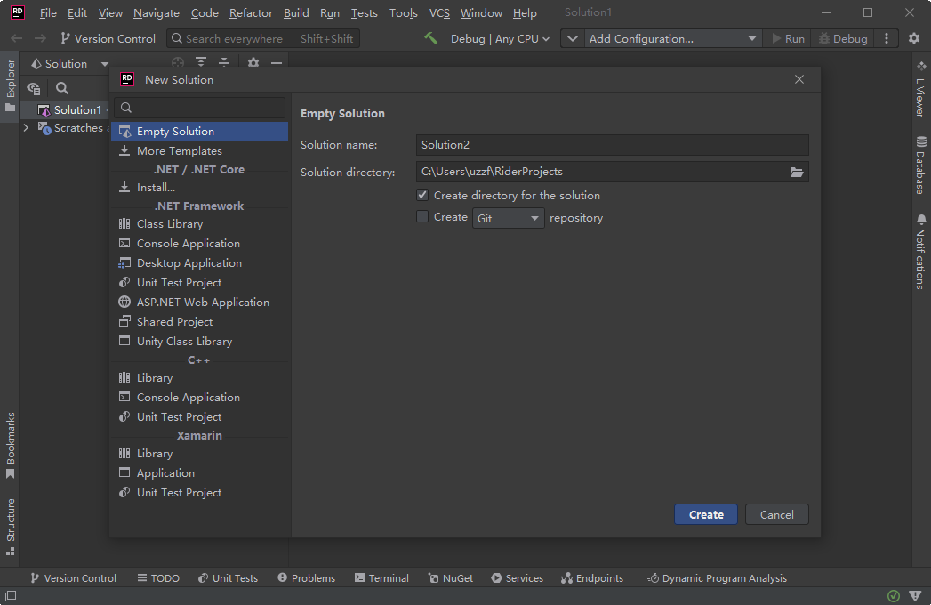This screenshot has width=931, height=605.
Task: Select More Templates entry
Action: 199,151
